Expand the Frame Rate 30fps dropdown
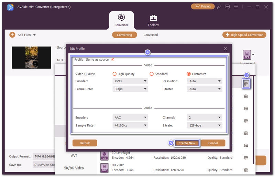 [x=130, y=89]
